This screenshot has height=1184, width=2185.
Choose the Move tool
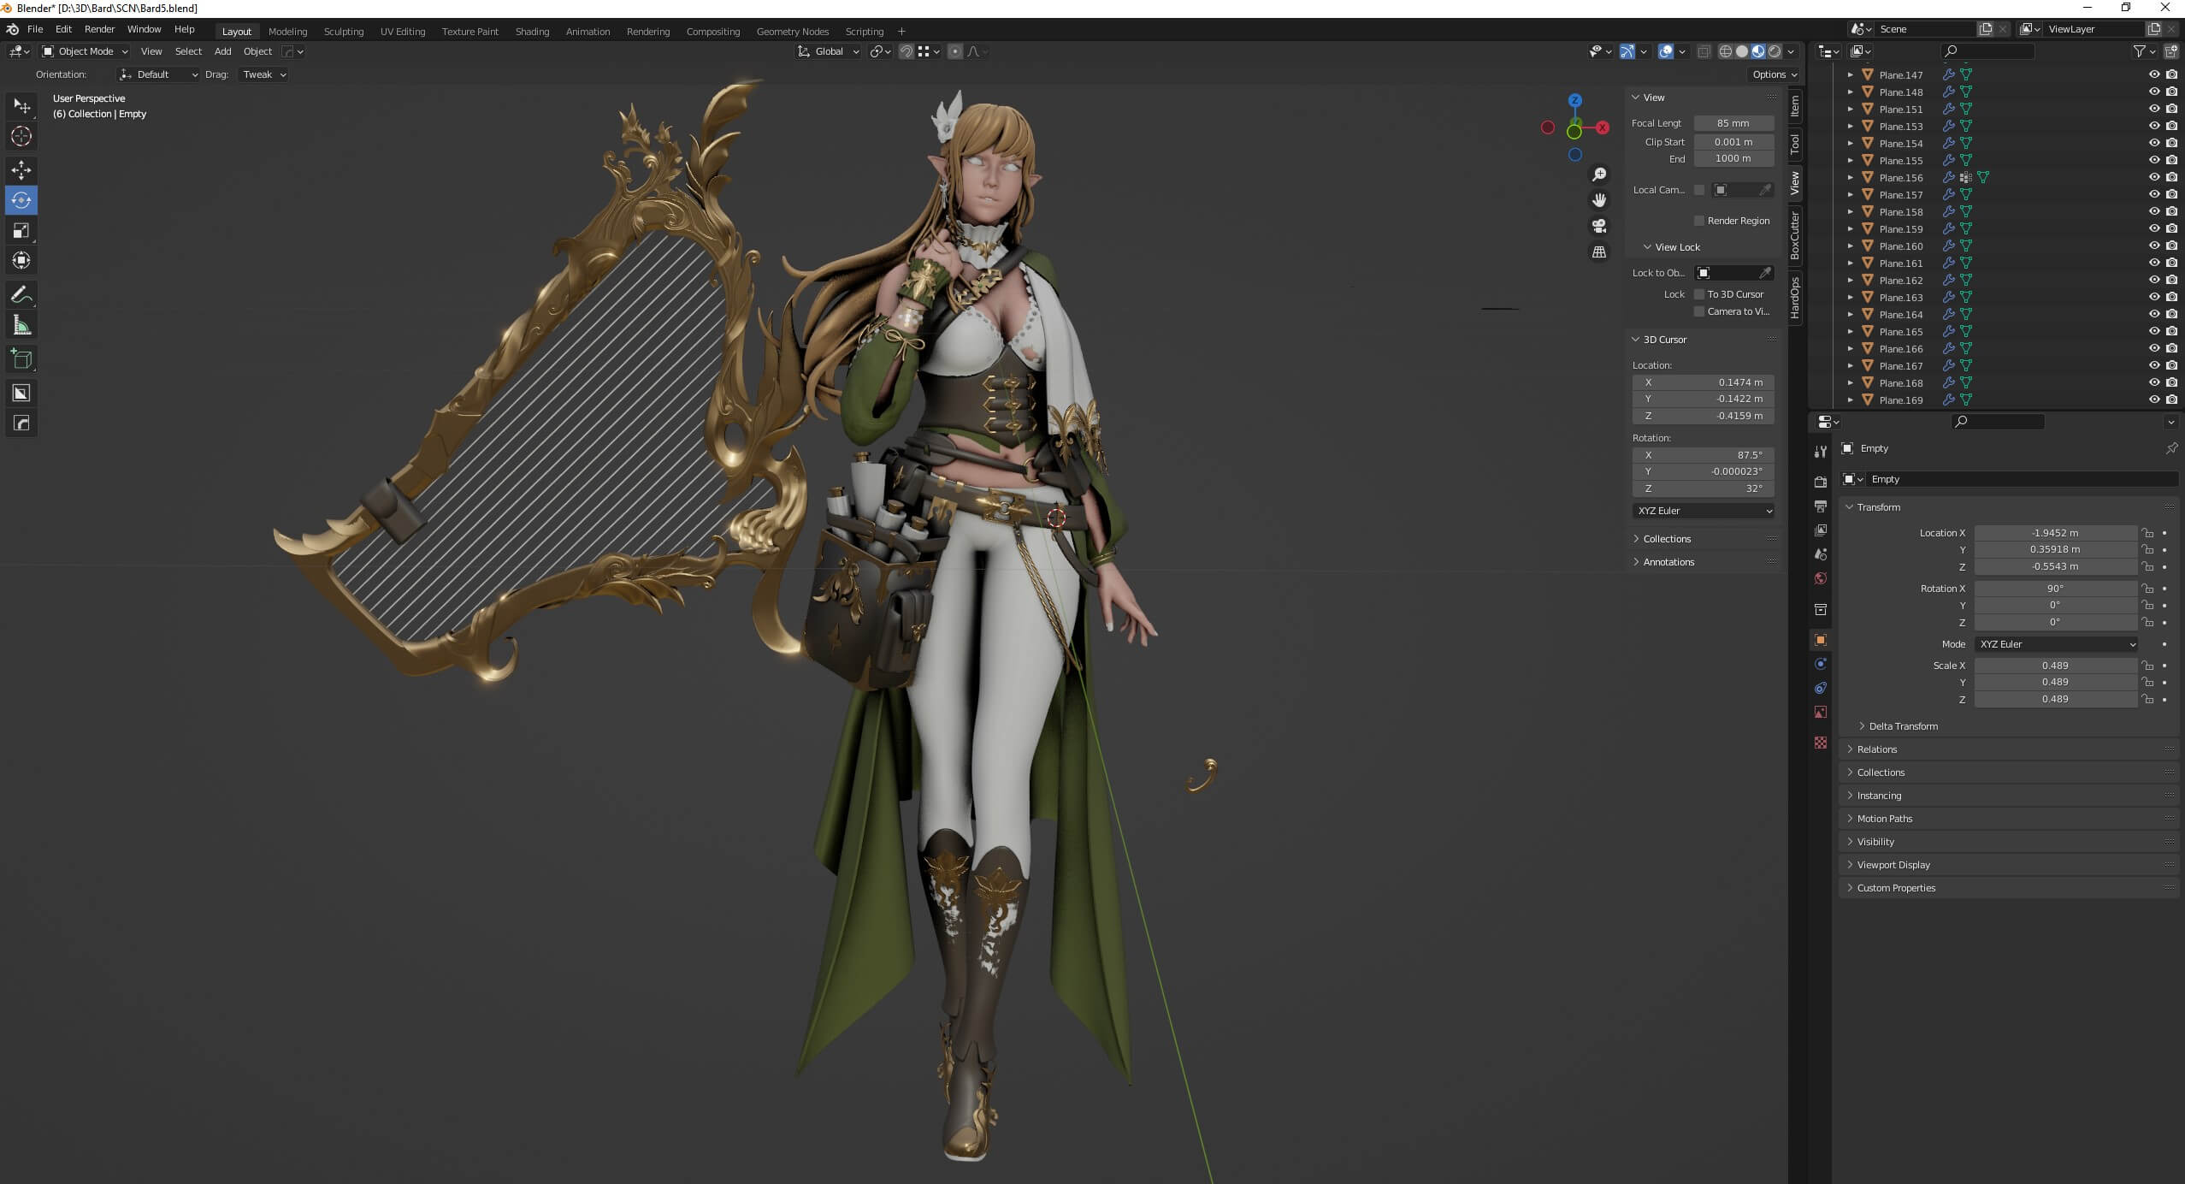pos(21,170)
